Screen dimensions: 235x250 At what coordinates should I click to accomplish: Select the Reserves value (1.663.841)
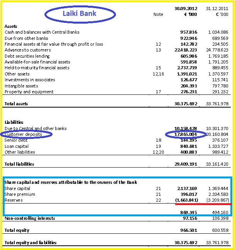click(x=187, y=200)
